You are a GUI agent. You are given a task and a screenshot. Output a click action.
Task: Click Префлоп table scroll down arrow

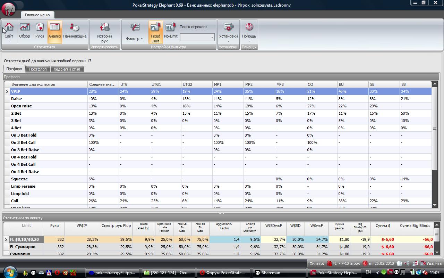point(435,205)
